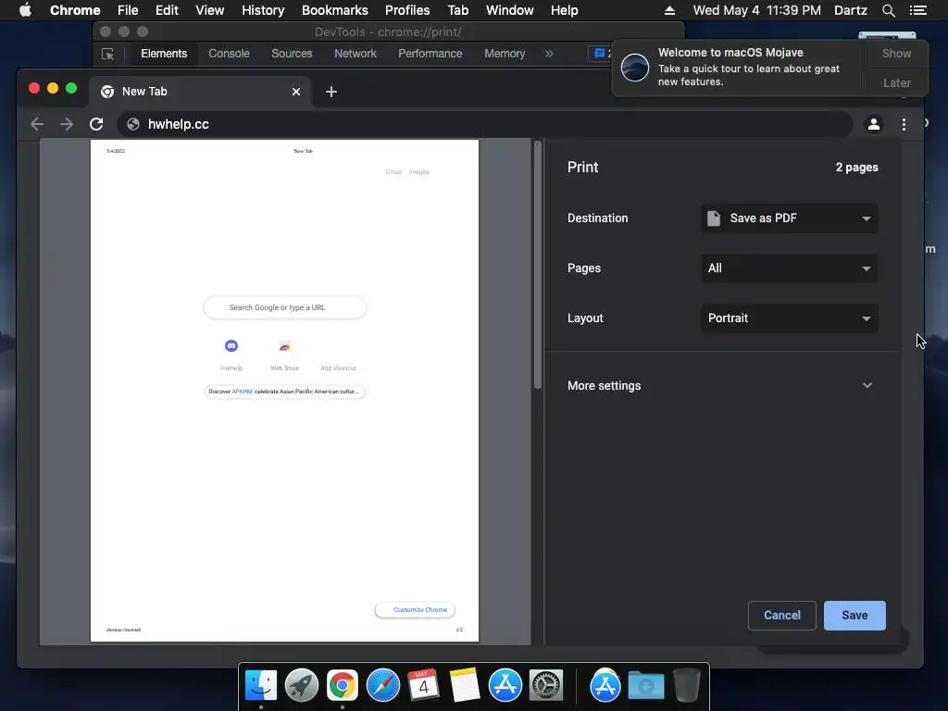Viewport: 948px width, 711px height.
Task: Click the DevTools inspect element icon
Action: pyautogui.click(x=107, y=54)
